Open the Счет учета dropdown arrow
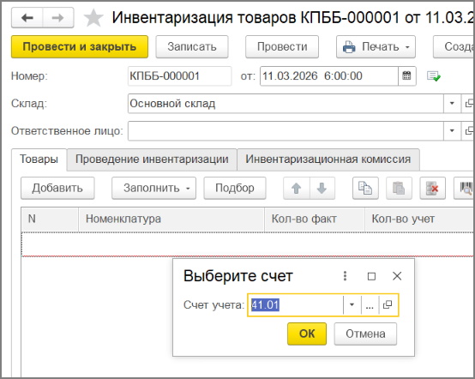This screenshot has height=379, width=475. 352,304
